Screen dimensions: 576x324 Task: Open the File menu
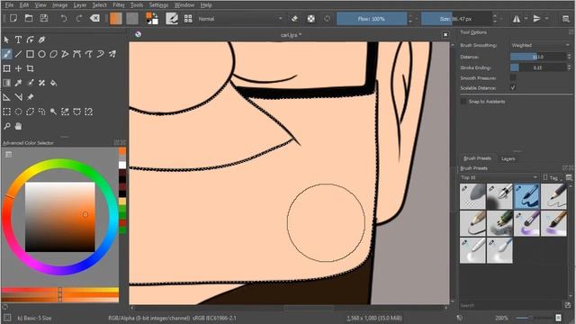9,5
